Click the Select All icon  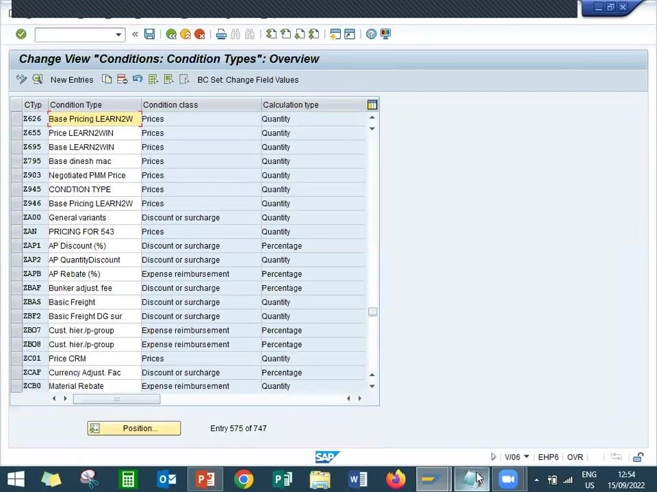pos(153,79)
